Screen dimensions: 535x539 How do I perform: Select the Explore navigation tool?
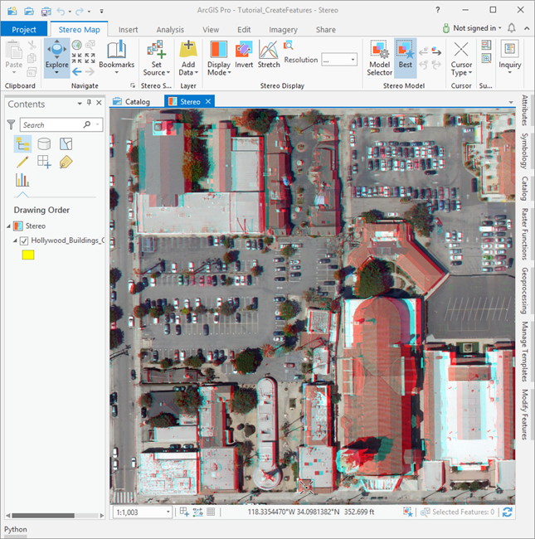pyautogui.click(x=56, y=53)
